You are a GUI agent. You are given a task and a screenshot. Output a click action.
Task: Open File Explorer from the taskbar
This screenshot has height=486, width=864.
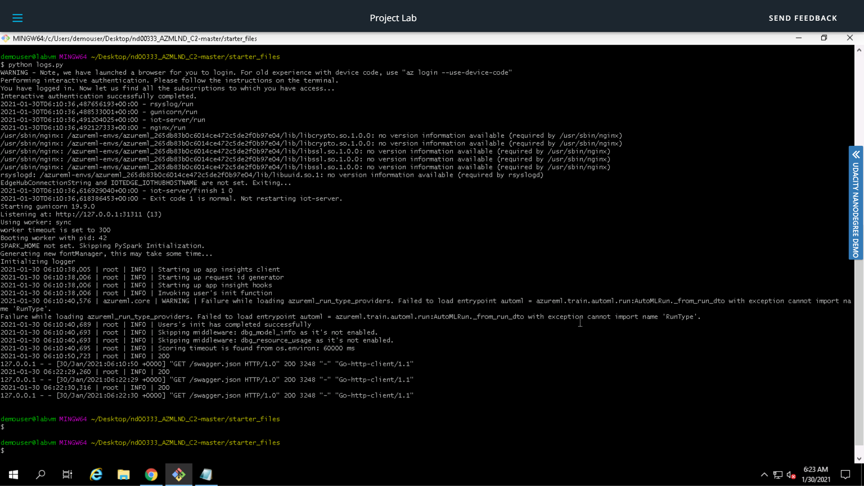(x=123, y=474)
